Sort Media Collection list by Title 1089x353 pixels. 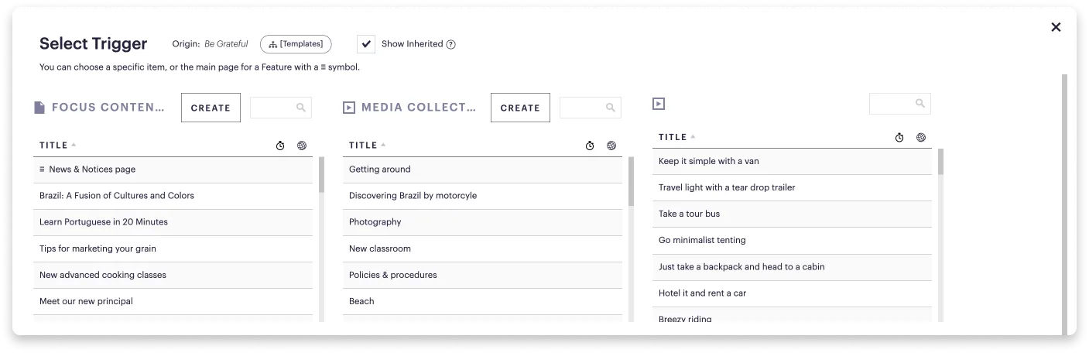coord(368,146)
